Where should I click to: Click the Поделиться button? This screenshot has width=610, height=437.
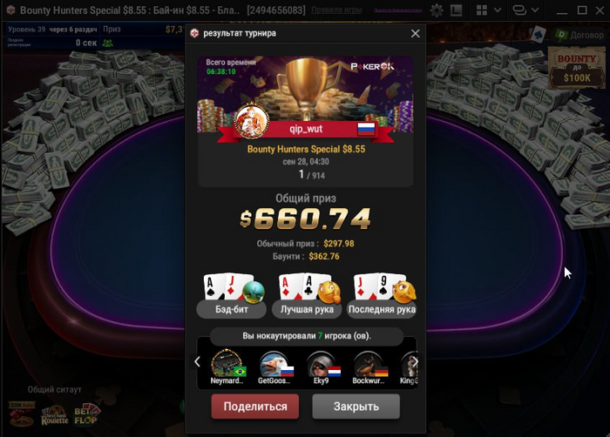pos(255,407)
